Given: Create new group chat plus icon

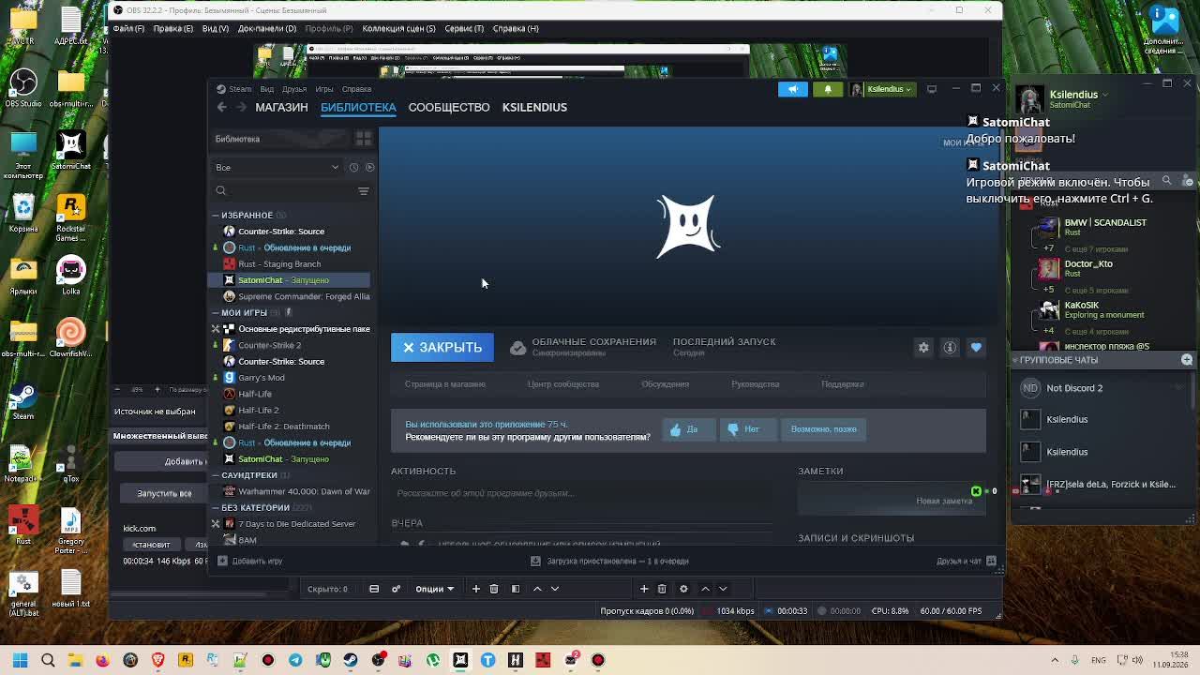Looking at the screenshot, I should point(1187,360).
